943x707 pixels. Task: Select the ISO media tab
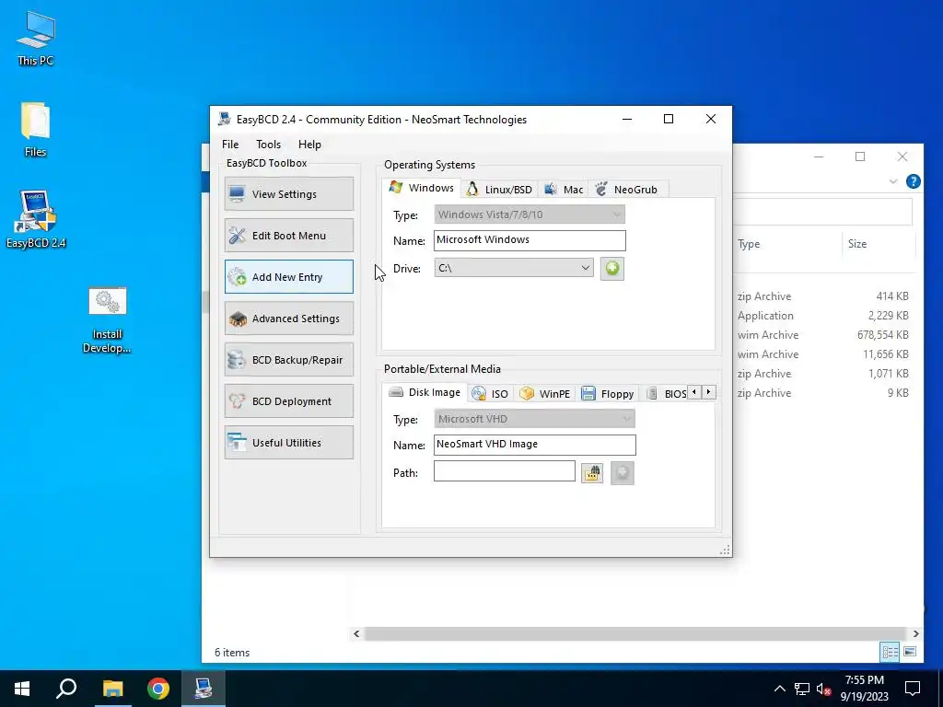(x=490, y=394)
